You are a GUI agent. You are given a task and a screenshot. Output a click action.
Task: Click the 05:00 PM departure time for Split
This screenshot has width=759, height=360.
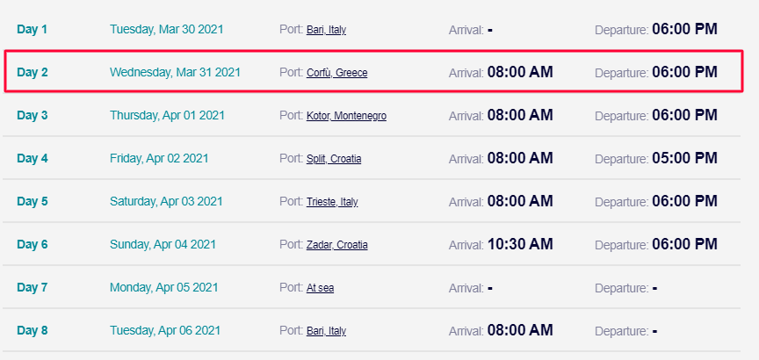684,158
